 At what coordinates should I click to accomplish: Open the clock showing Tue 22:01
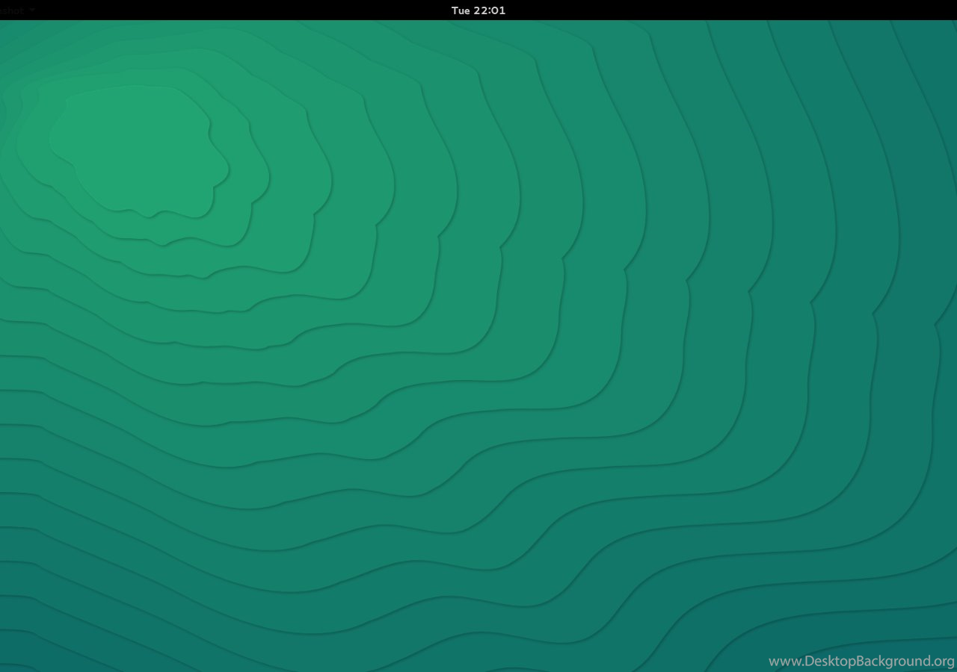click(478, 10)
